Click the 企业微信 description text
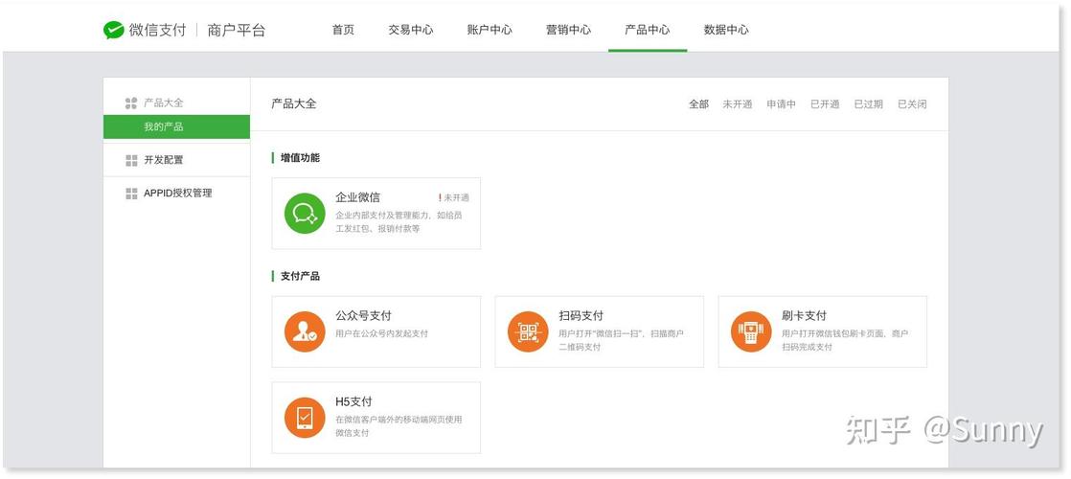Viewport: 1071px width, 479px height. click(x=399, y=222)
